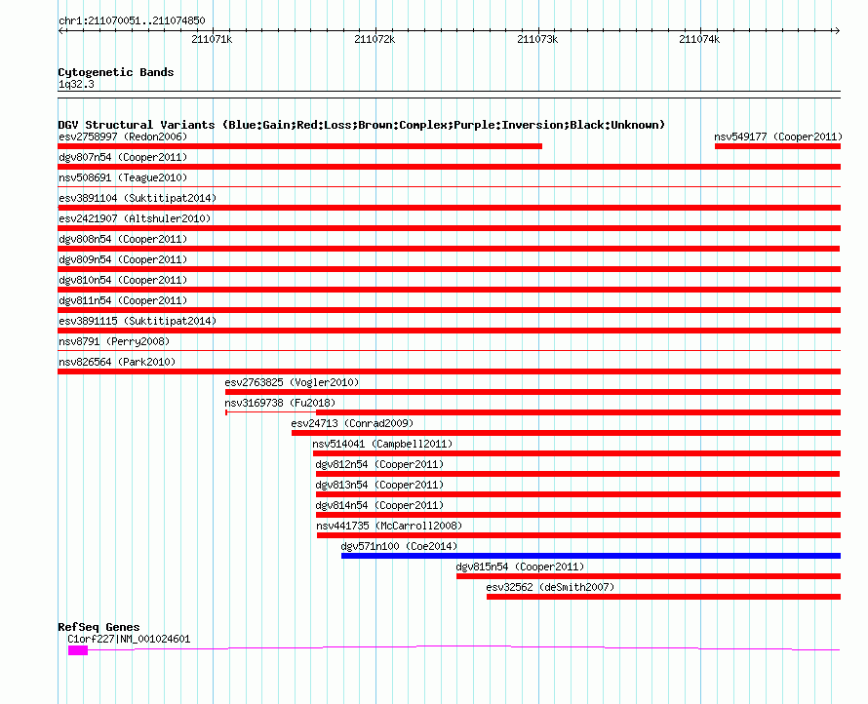
Task: Select the dgv810n54 (Cooper2011) label
Action: point(123,280)
